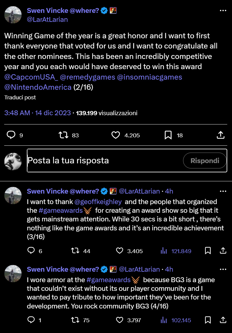
Task: Click the Rispondi button
Action: [x=205, y=161]
